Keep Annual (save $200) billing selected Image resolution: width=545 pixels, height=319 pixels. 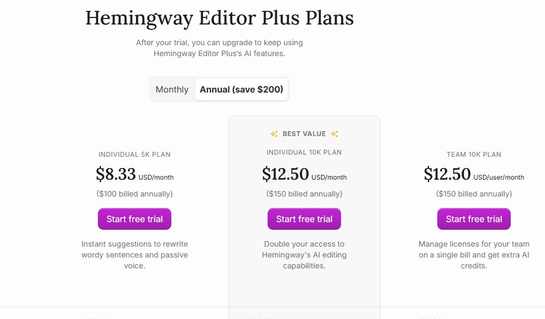(241, 89)
